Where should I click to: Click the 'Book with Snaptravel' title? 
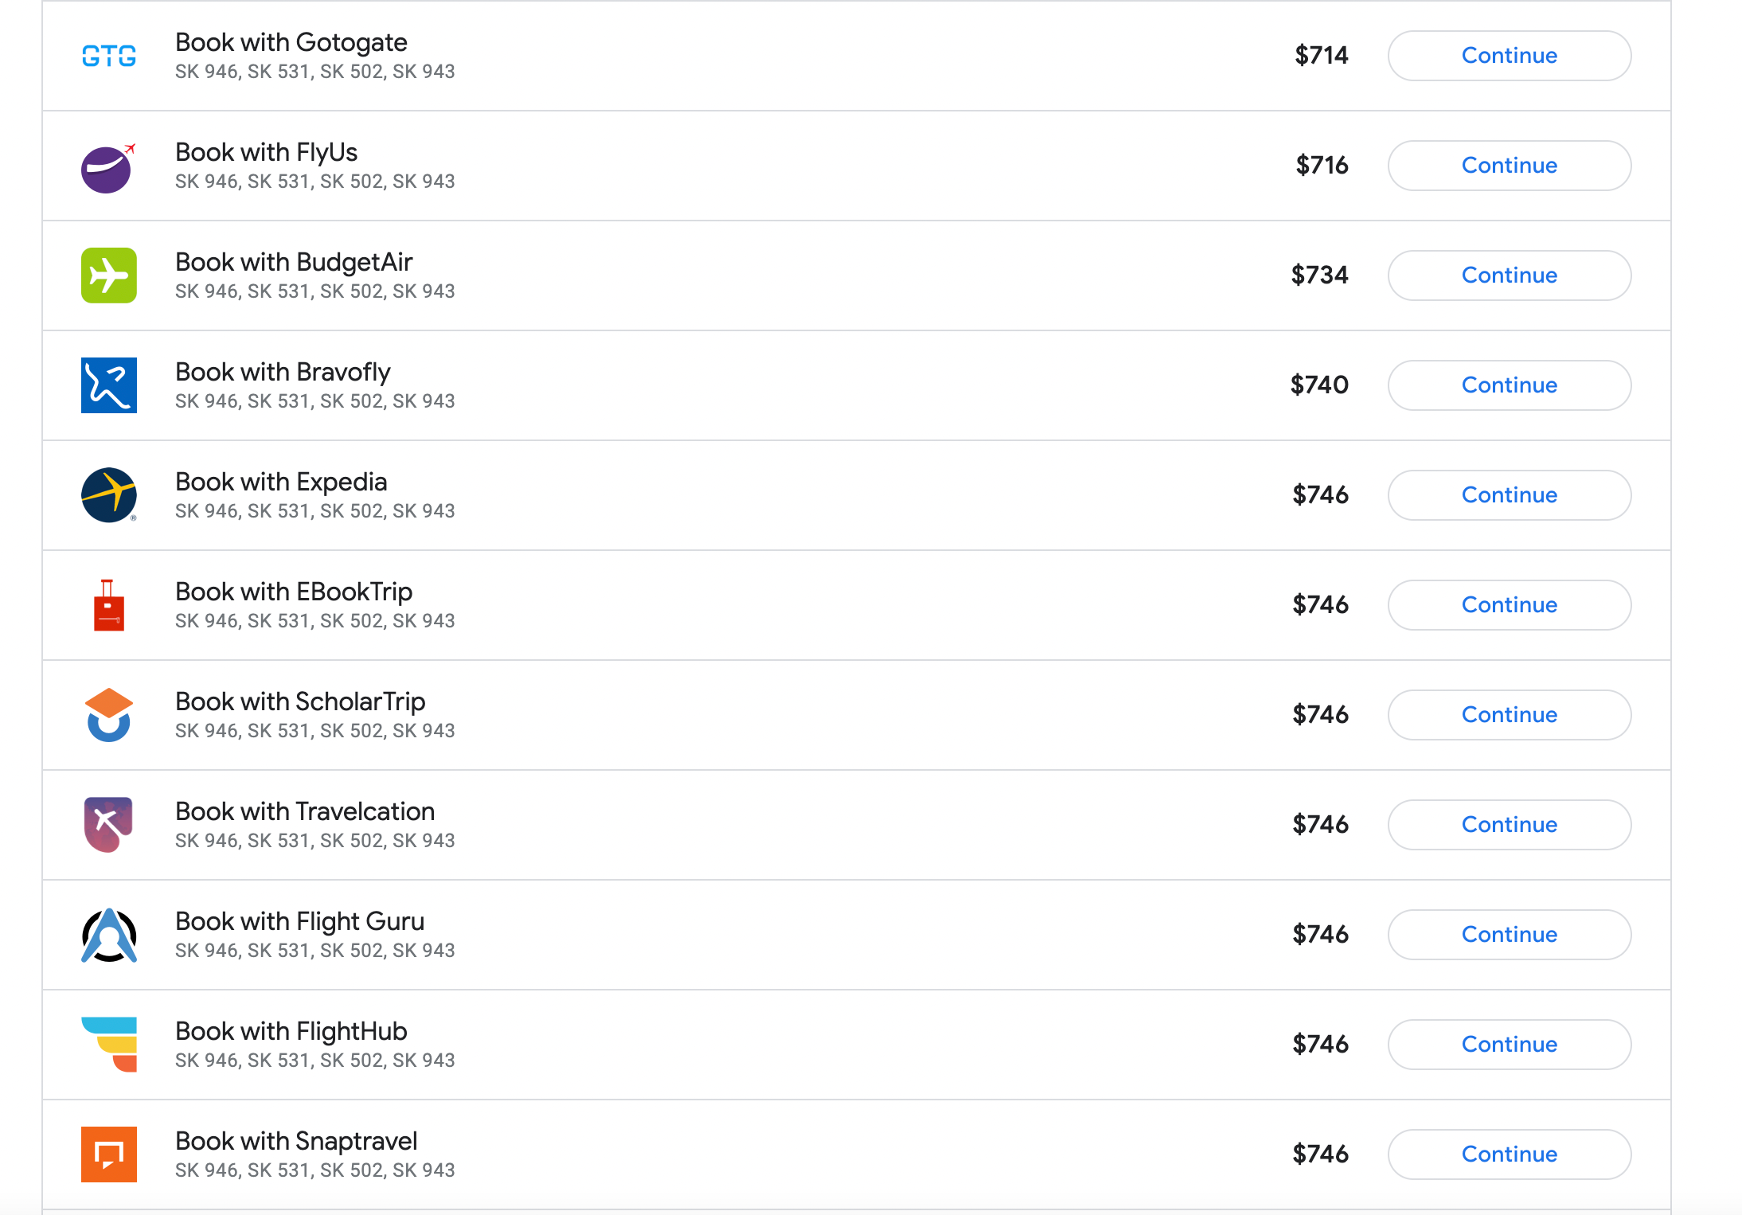coord(296,1141)
